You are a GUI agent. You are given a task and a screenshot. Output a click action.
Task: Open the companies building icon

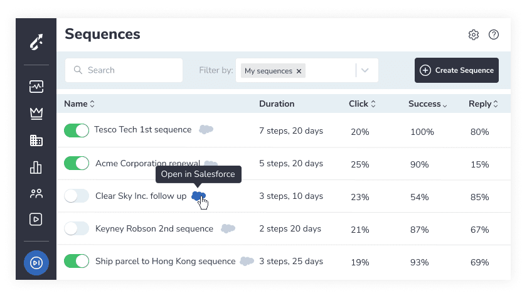click(x=36, y=141)
